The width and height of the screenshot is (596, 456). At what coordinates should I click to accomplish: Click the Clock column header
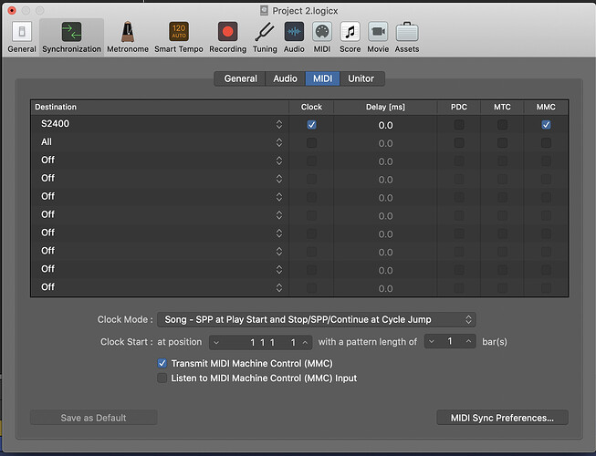coord(311,107)
